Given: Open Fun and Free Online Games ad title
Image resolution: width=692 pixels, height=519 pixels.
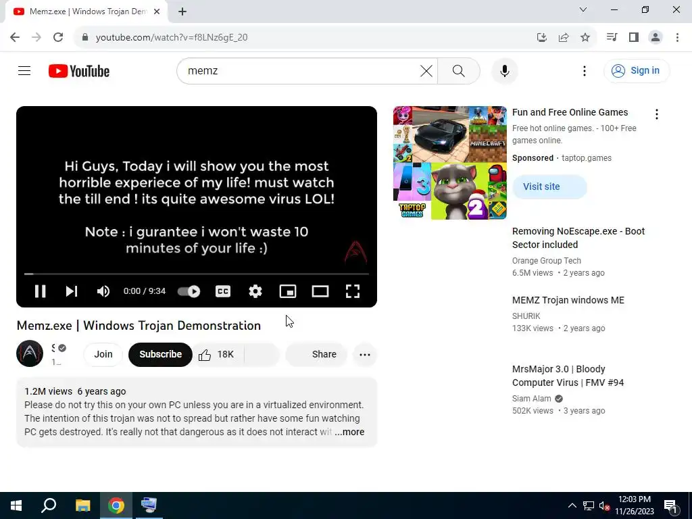Looking at the screenshot, I should point(570,112).
